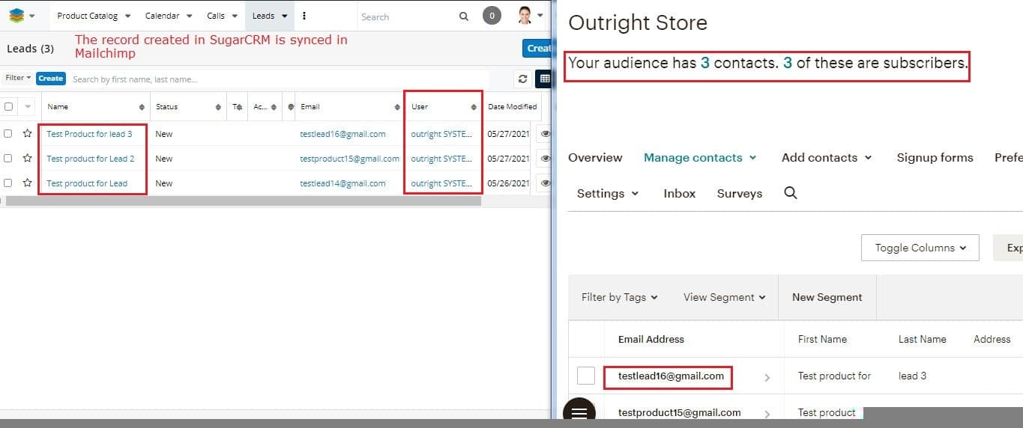This screenshot has height=428, width=1023.
Task: Expand the Product Catalog module dropdown arrow
Action: [128, 16]
